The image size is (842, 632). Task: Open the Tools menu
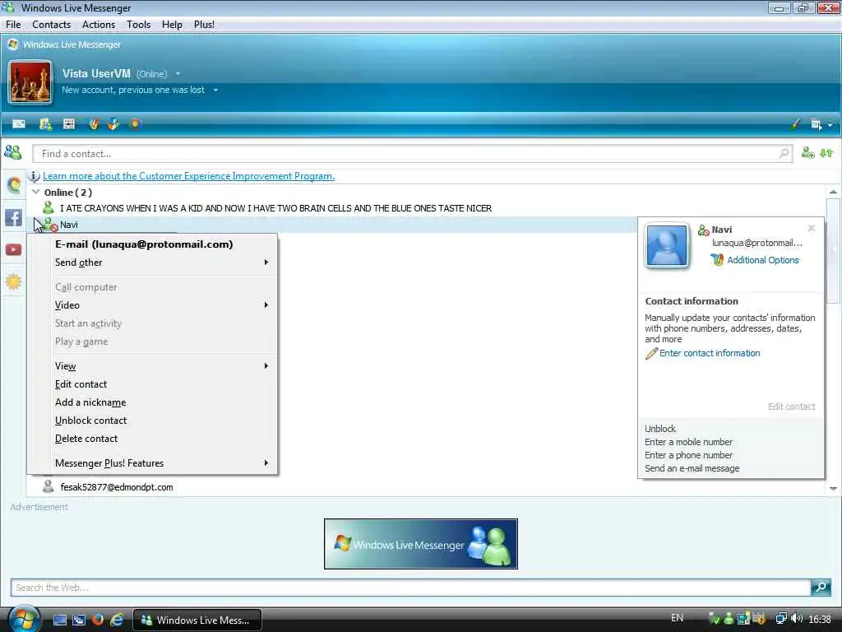pyautogui.click(x=138, y=25)
